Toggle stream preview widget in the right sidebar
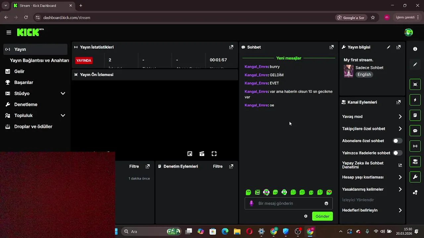 415,84
